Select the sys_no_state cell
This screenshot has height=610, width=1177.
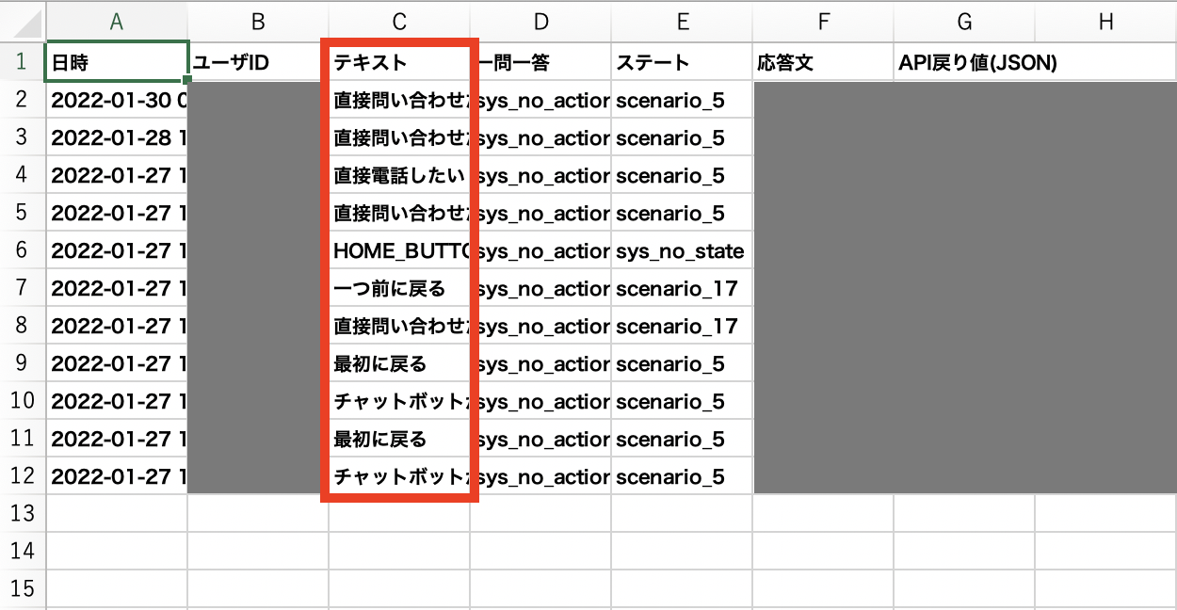coord(682,250)
